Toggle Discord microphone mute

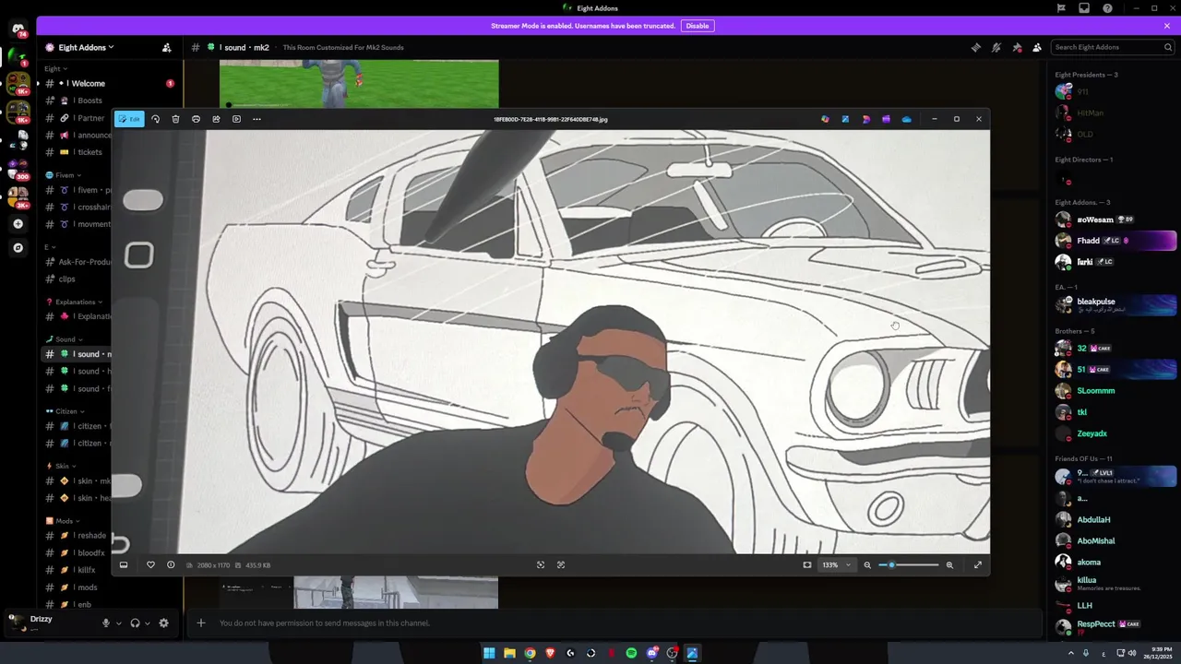[105, 622]
